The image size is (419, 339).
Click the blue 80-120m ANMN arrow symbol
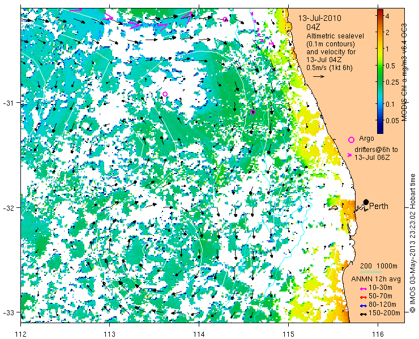362,306
